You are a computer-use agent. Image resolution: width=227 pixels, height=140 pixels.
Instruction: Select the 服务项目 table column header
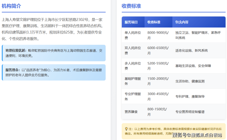pyautogui.click(x=131, y=22)
